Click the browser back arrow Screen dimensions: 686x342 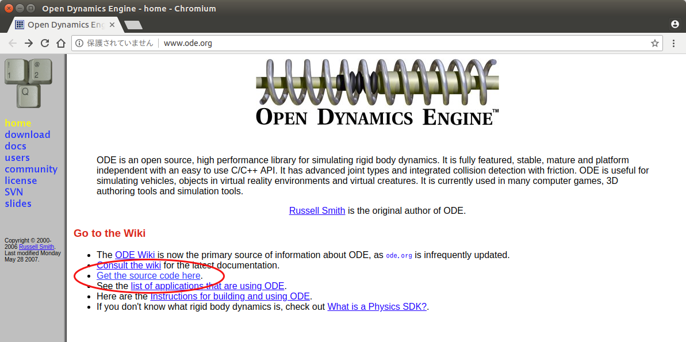pyautogui.click(x=13, y=43)
